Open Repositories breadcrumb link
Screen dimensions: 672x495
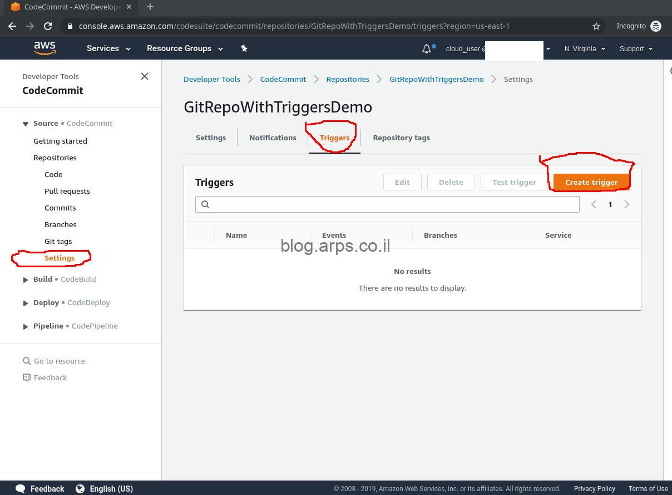coord(348,79)
